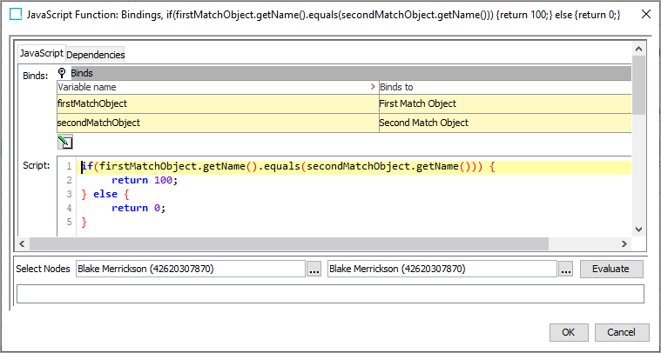Screen dimensions: 661x353
Task: Cancel the JavaScript Function dialog
Action: point(621,332)
